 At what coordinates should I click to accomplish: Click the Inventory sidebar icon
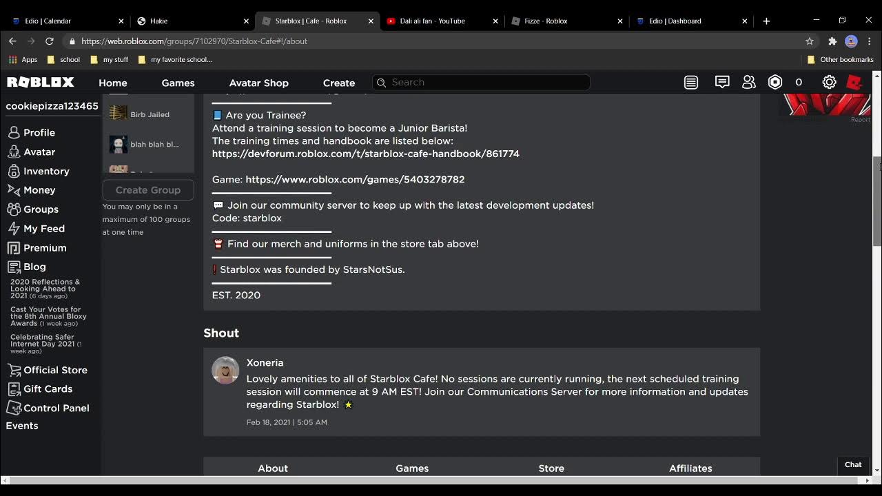pyautogui.click(x=14, y=171)
